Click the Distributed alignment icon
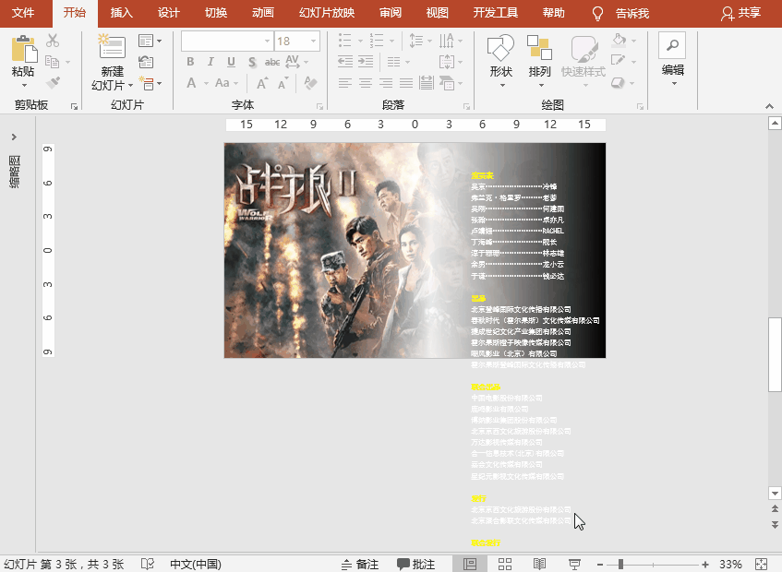The image size is (782, 572). pyautogui.click(x=427, y=83)
